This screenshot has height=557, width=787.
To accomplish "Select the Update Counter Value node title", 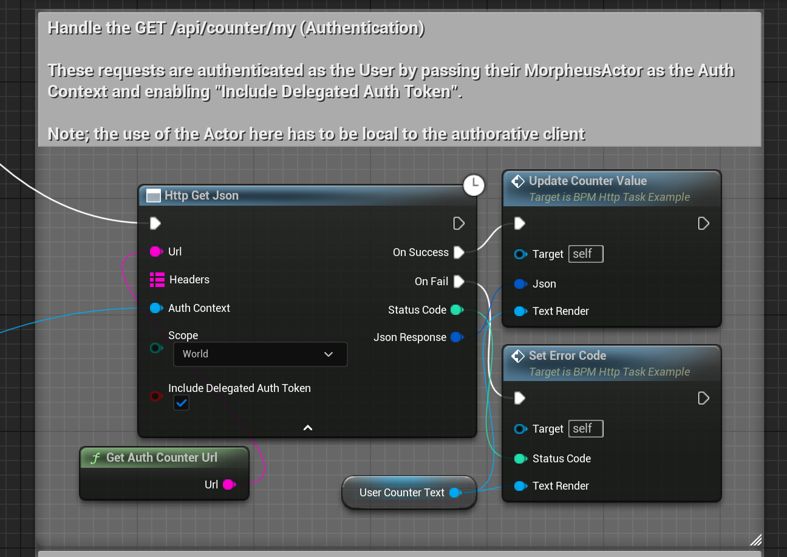I will 587,181.
